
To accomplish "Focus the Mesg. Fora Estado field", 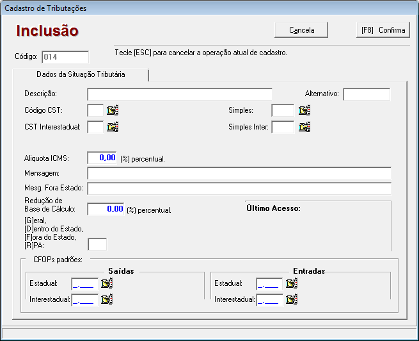I will 239,188.
